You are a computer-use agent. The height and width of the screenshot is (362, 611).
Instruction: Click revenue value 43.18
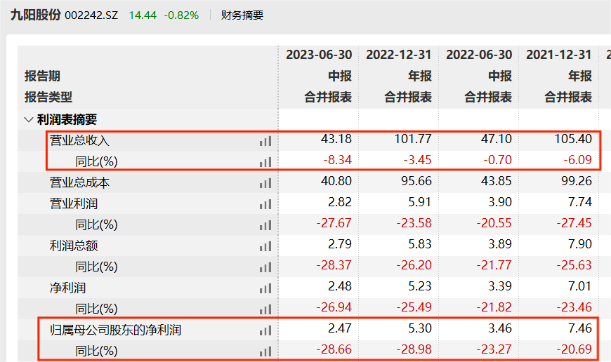(x=336, y=139)
